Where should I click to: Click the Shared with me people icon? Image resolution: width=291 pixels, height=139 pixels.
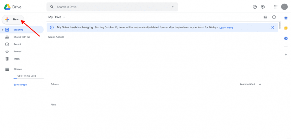pos(7,37)
